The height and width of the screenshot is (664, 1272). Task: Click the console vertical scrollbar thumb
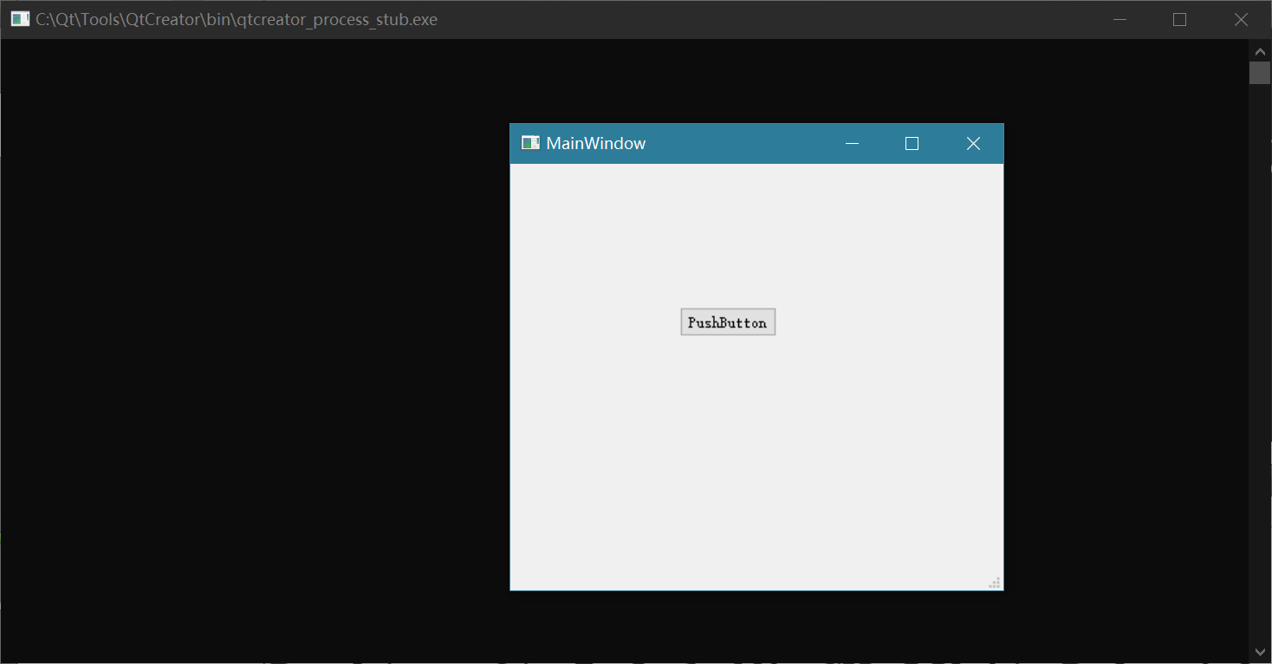(x=1260, y=73)
